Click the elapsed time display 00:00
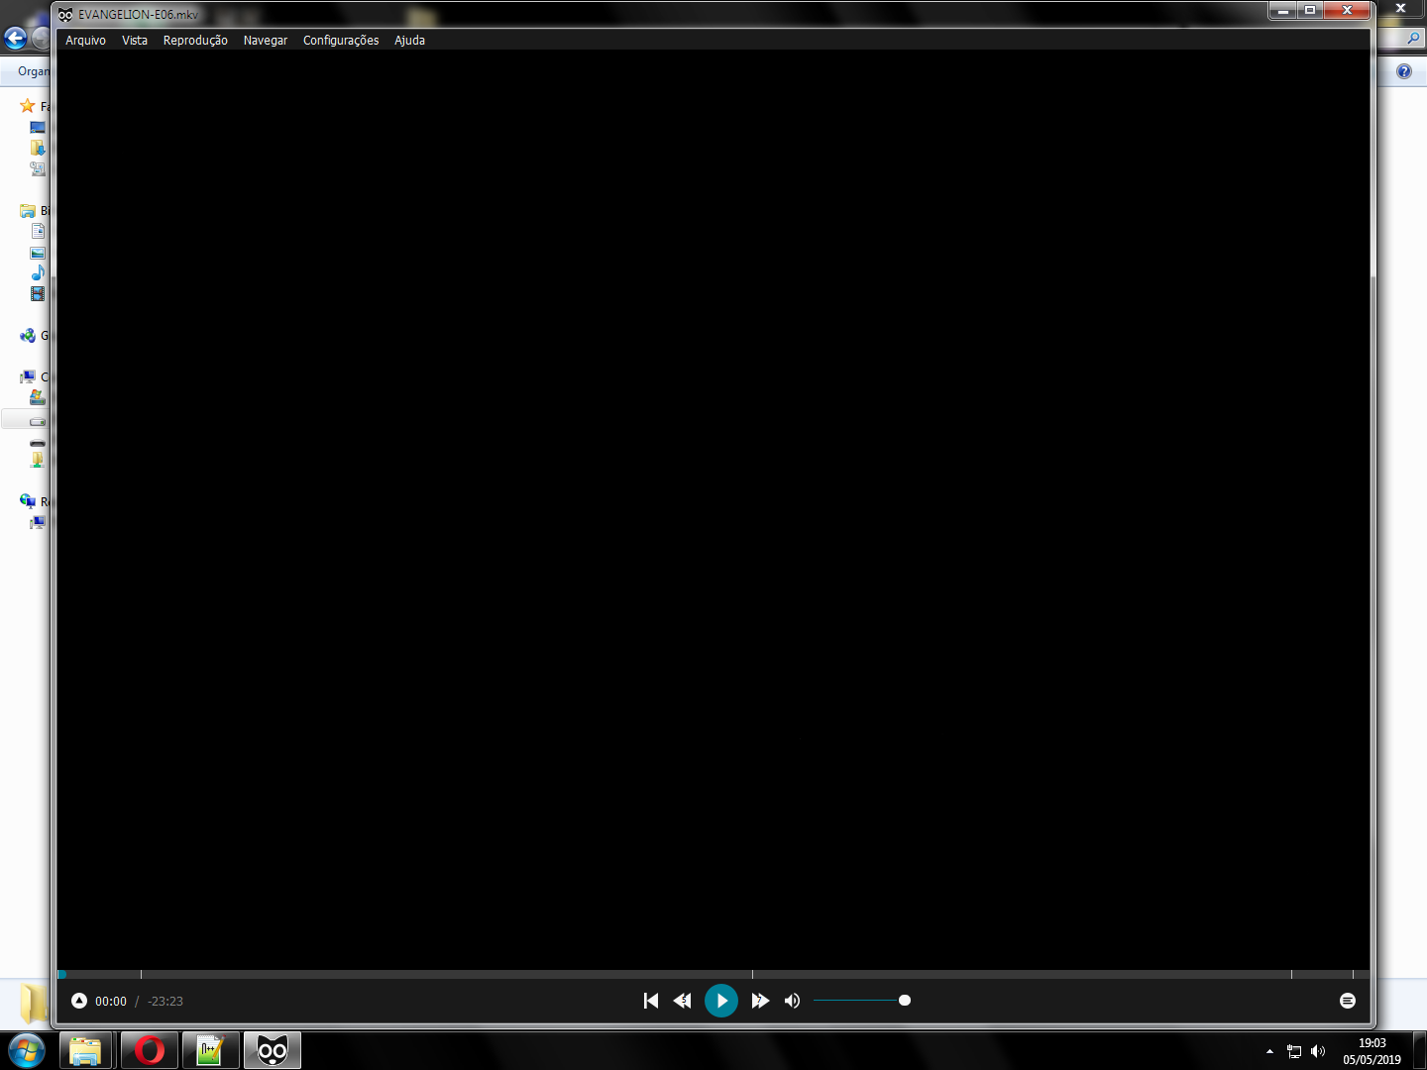Viewport: 1427px width, 1070px height. [110, 1001]
